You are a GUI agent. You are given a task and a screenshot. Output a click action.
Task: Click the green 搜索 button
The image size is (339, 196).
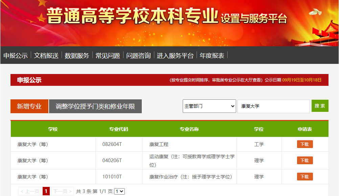(x=320, y=106)
